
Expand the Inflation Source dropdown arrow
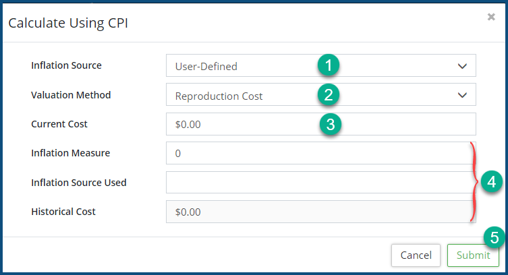click(462, 66)
